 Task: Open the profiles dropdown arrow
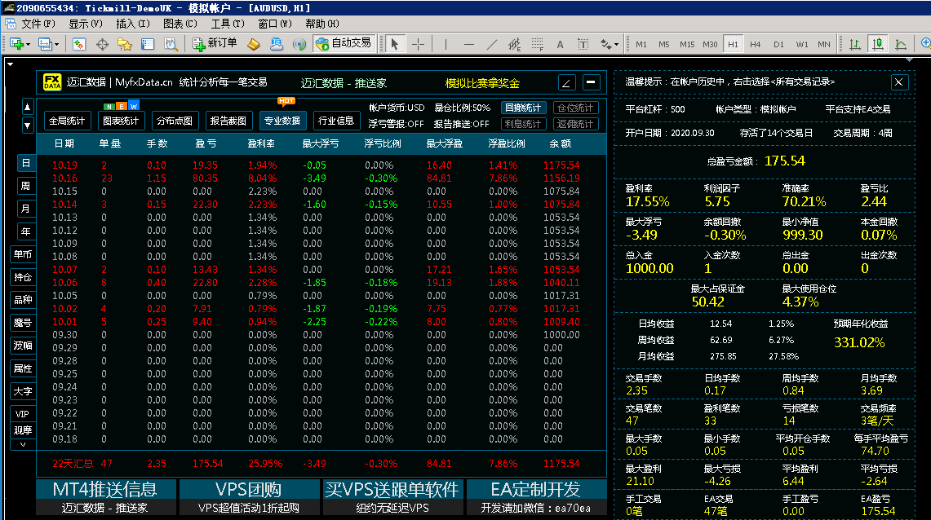point(56,45)
